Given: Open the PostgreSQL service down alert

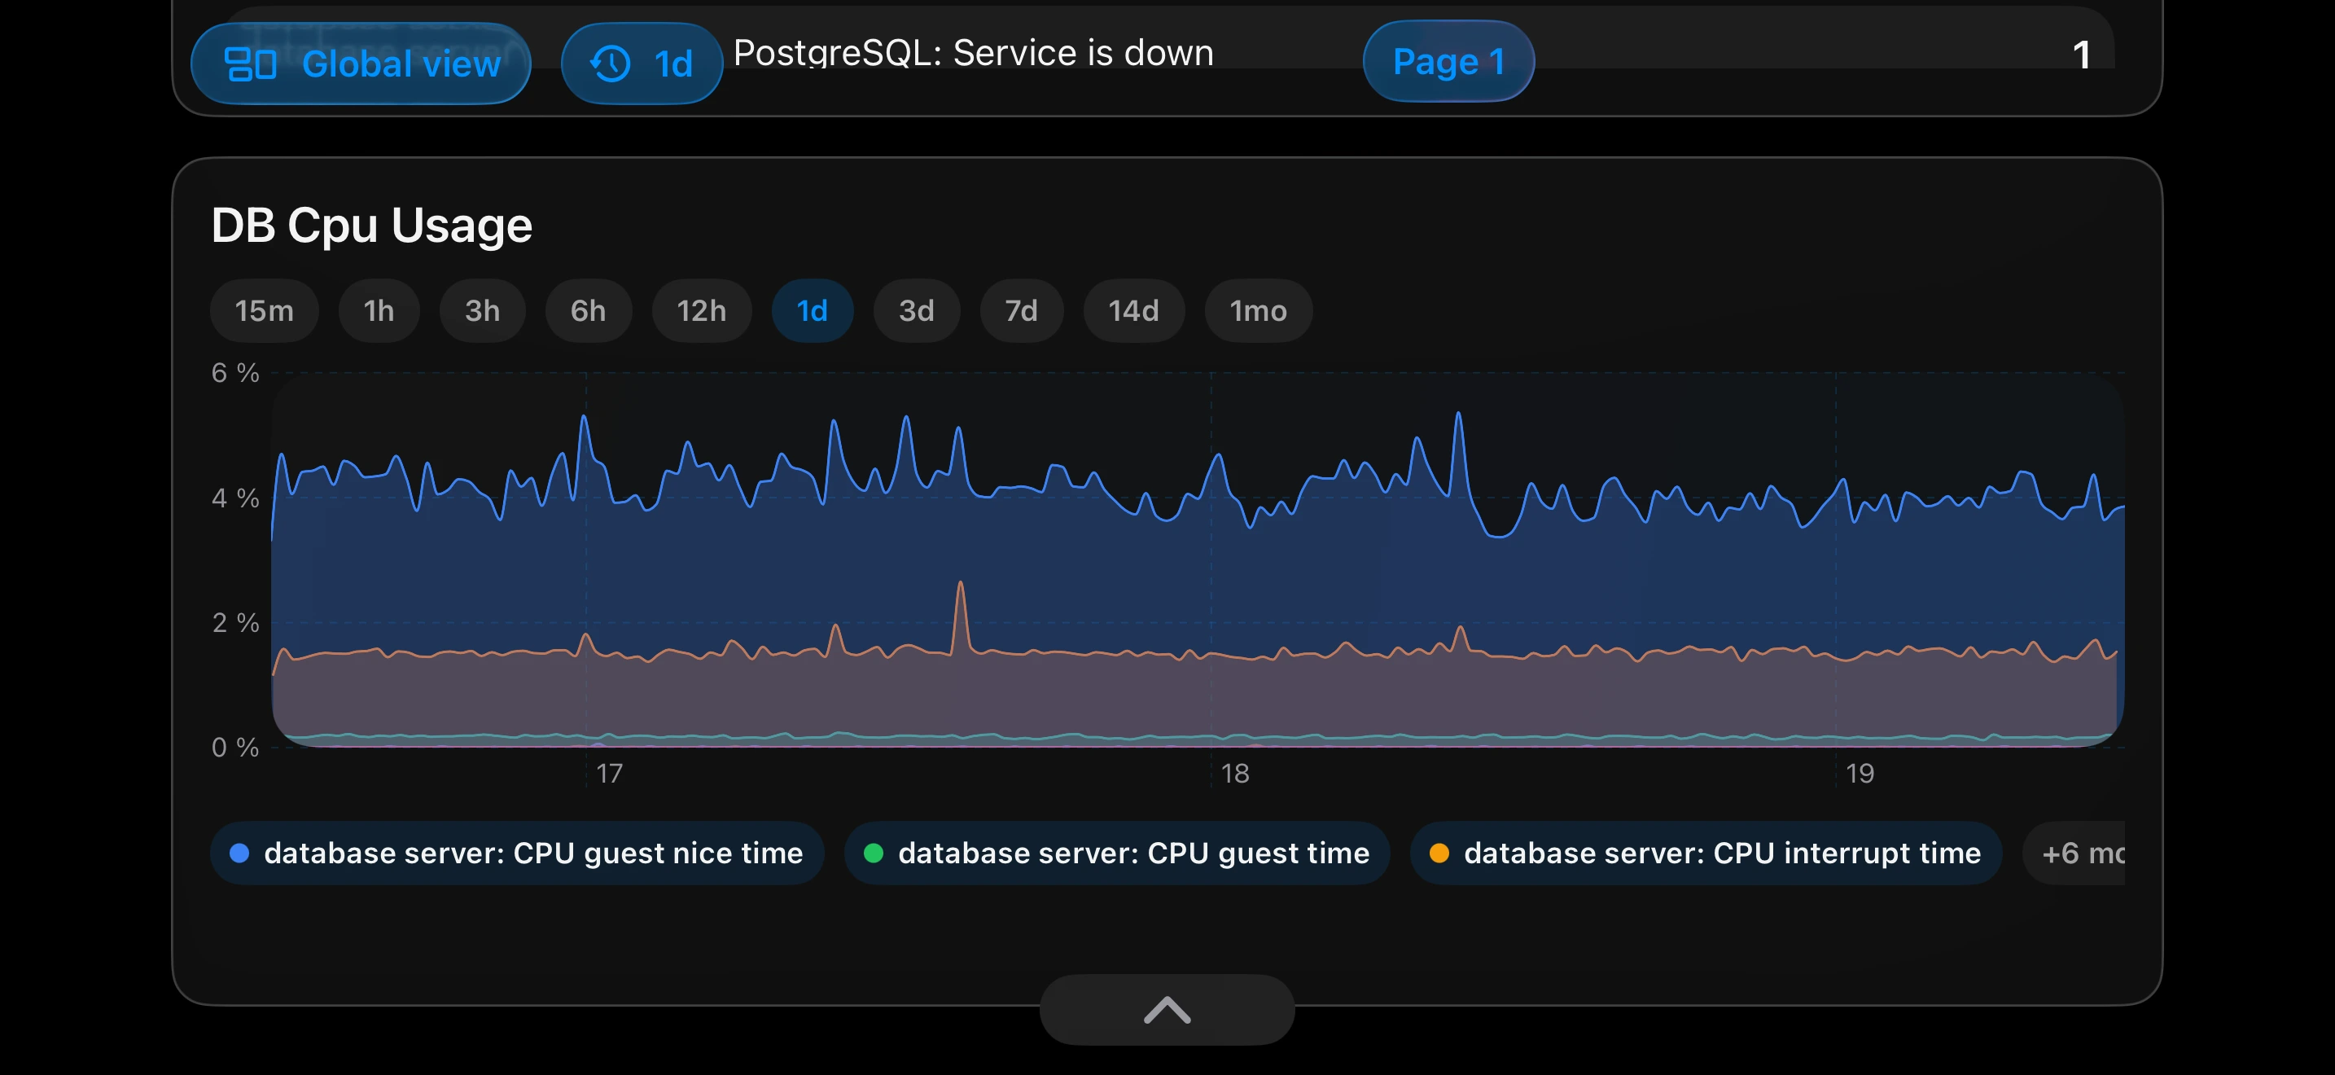Looking at the screenshot, I should point(974,53).
